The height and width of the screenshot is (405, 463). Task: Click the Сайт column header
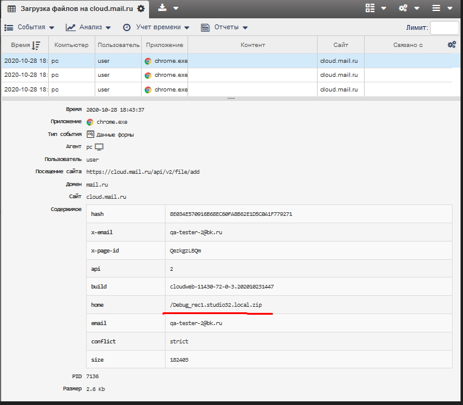(x=340, y=45)
